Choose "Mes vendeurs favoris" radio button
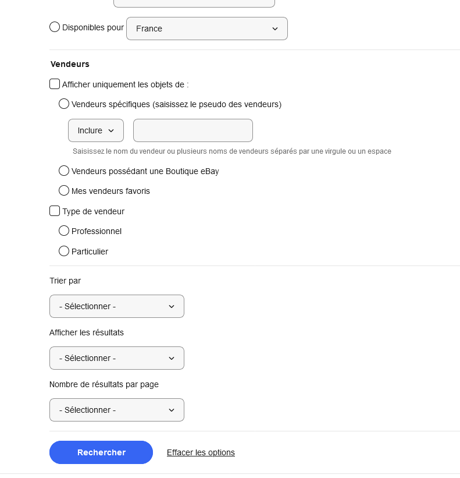Viewport: 460px width, 478px height. point(64,190)
